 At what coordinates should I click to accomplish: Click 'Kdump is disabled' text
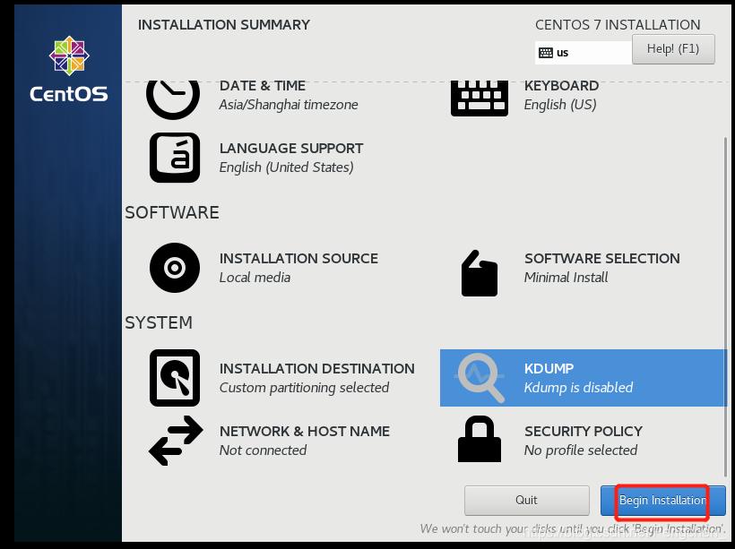pos(578,388)
